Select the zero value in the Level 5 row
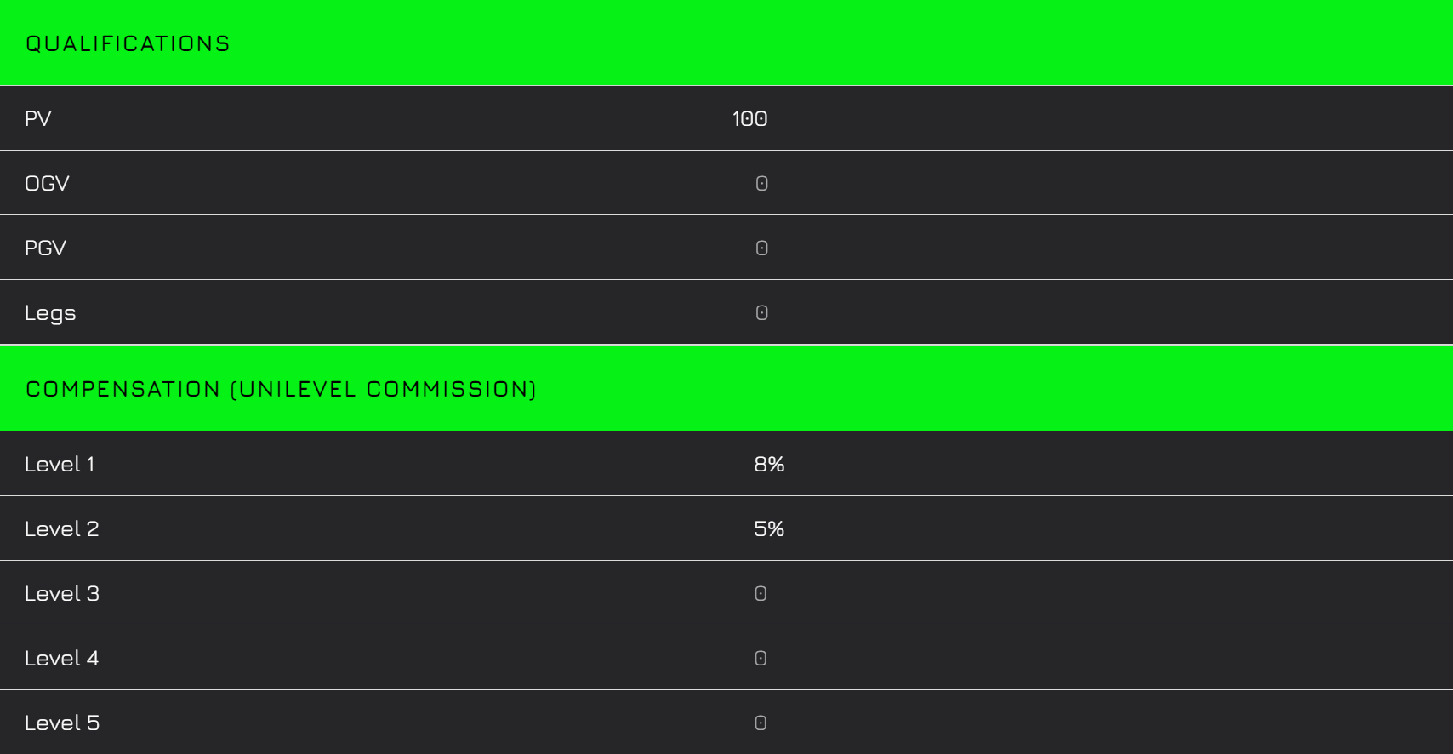Screen dimensions: 1453x754 point(761,723)
